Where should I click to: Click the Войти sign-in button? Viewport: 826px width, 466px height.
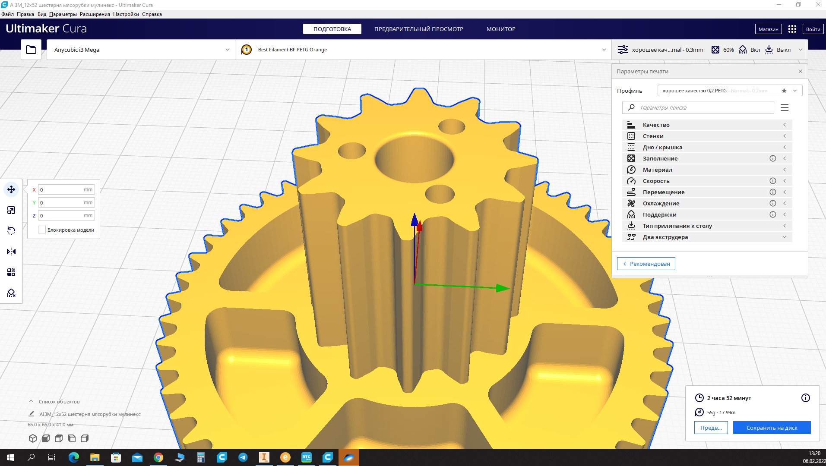[x=813, y=29]
